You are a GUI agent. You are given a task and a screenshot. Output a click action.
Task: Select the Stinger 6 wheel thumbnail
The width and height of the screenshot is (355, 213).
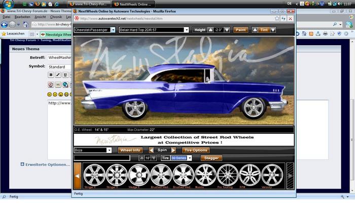click(94, 175)
